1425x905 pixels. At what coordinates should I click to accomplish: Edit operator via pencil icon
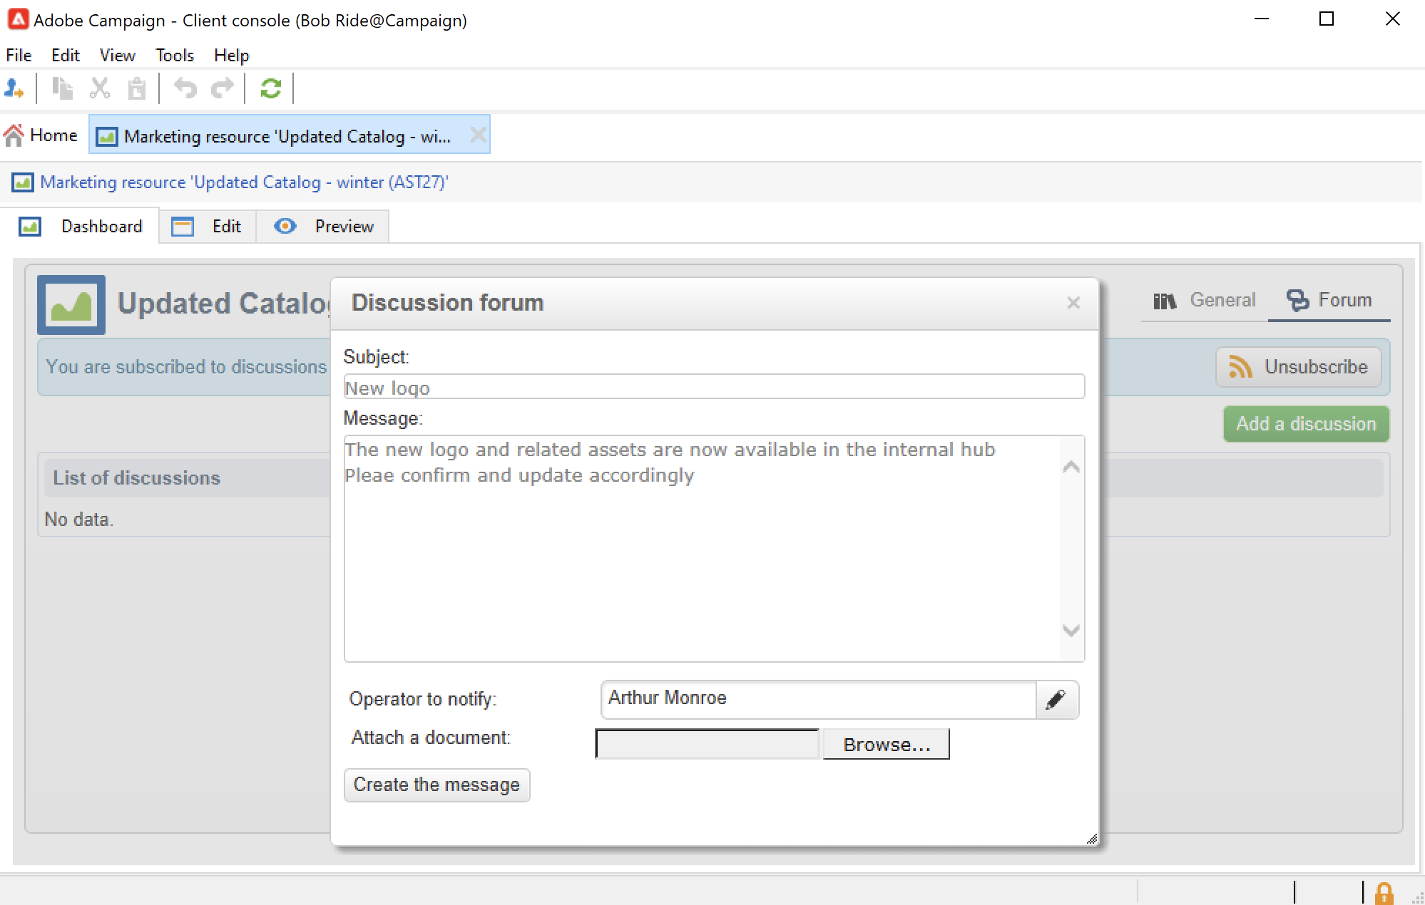click(1056, 699)
